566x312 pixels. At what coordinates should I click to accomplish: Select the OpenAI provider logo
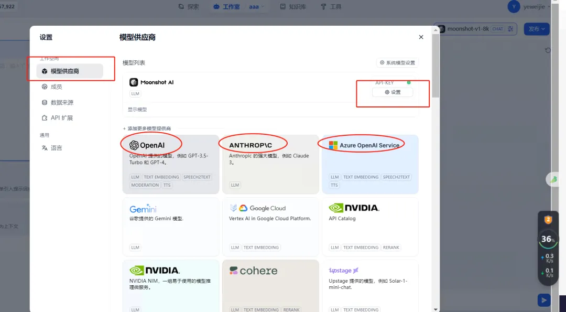147,145
